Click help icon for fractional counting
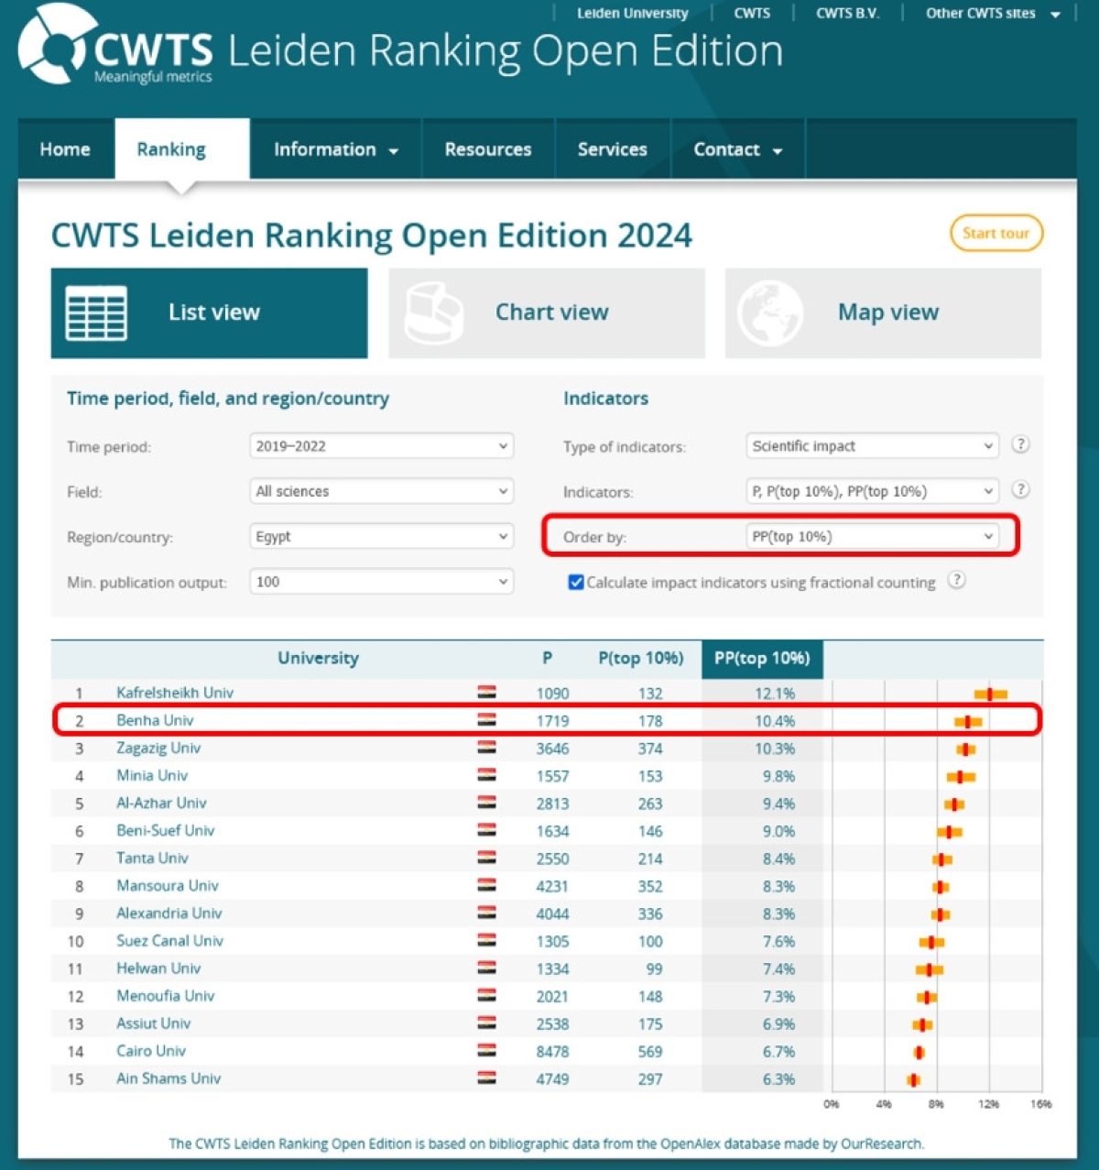This screenshot has width=1099, height=1170. pyautogui.click(x=956, y=580)
